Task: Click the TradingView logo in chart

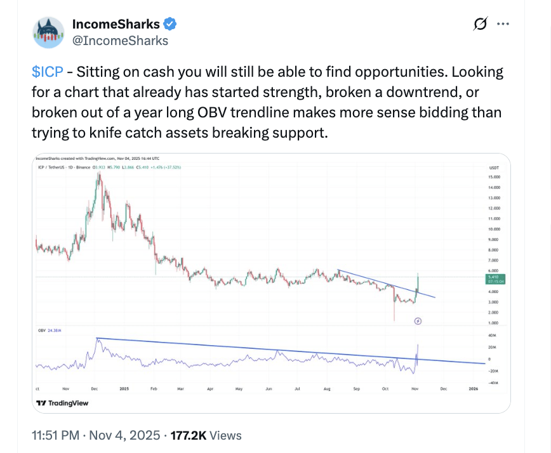Action: click(x=62, y=403)
